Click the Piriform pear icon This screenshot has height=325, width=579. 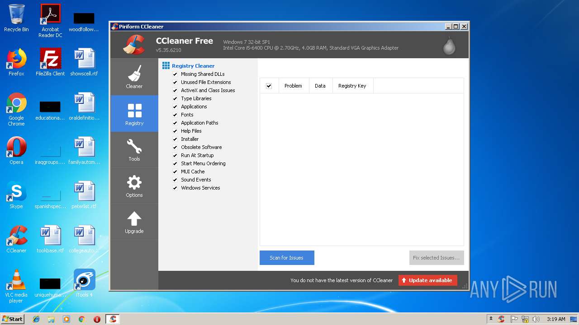click(x=449, y=45)
